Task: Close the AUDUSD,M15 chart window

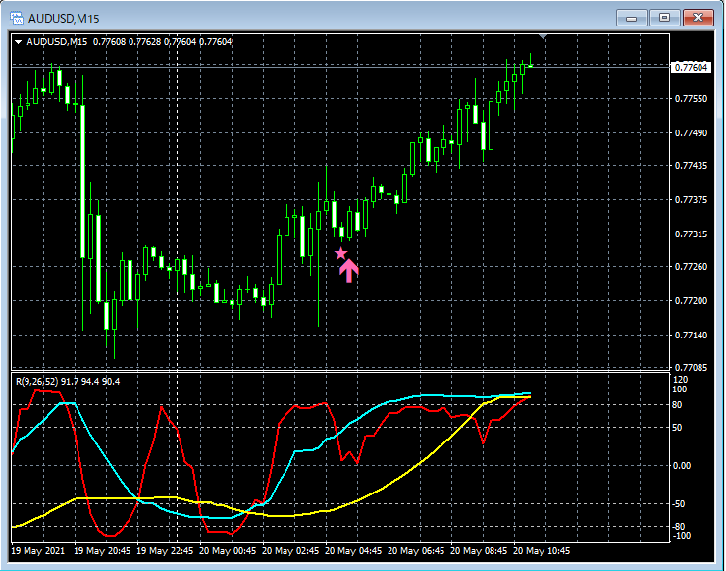Action: 698,18
